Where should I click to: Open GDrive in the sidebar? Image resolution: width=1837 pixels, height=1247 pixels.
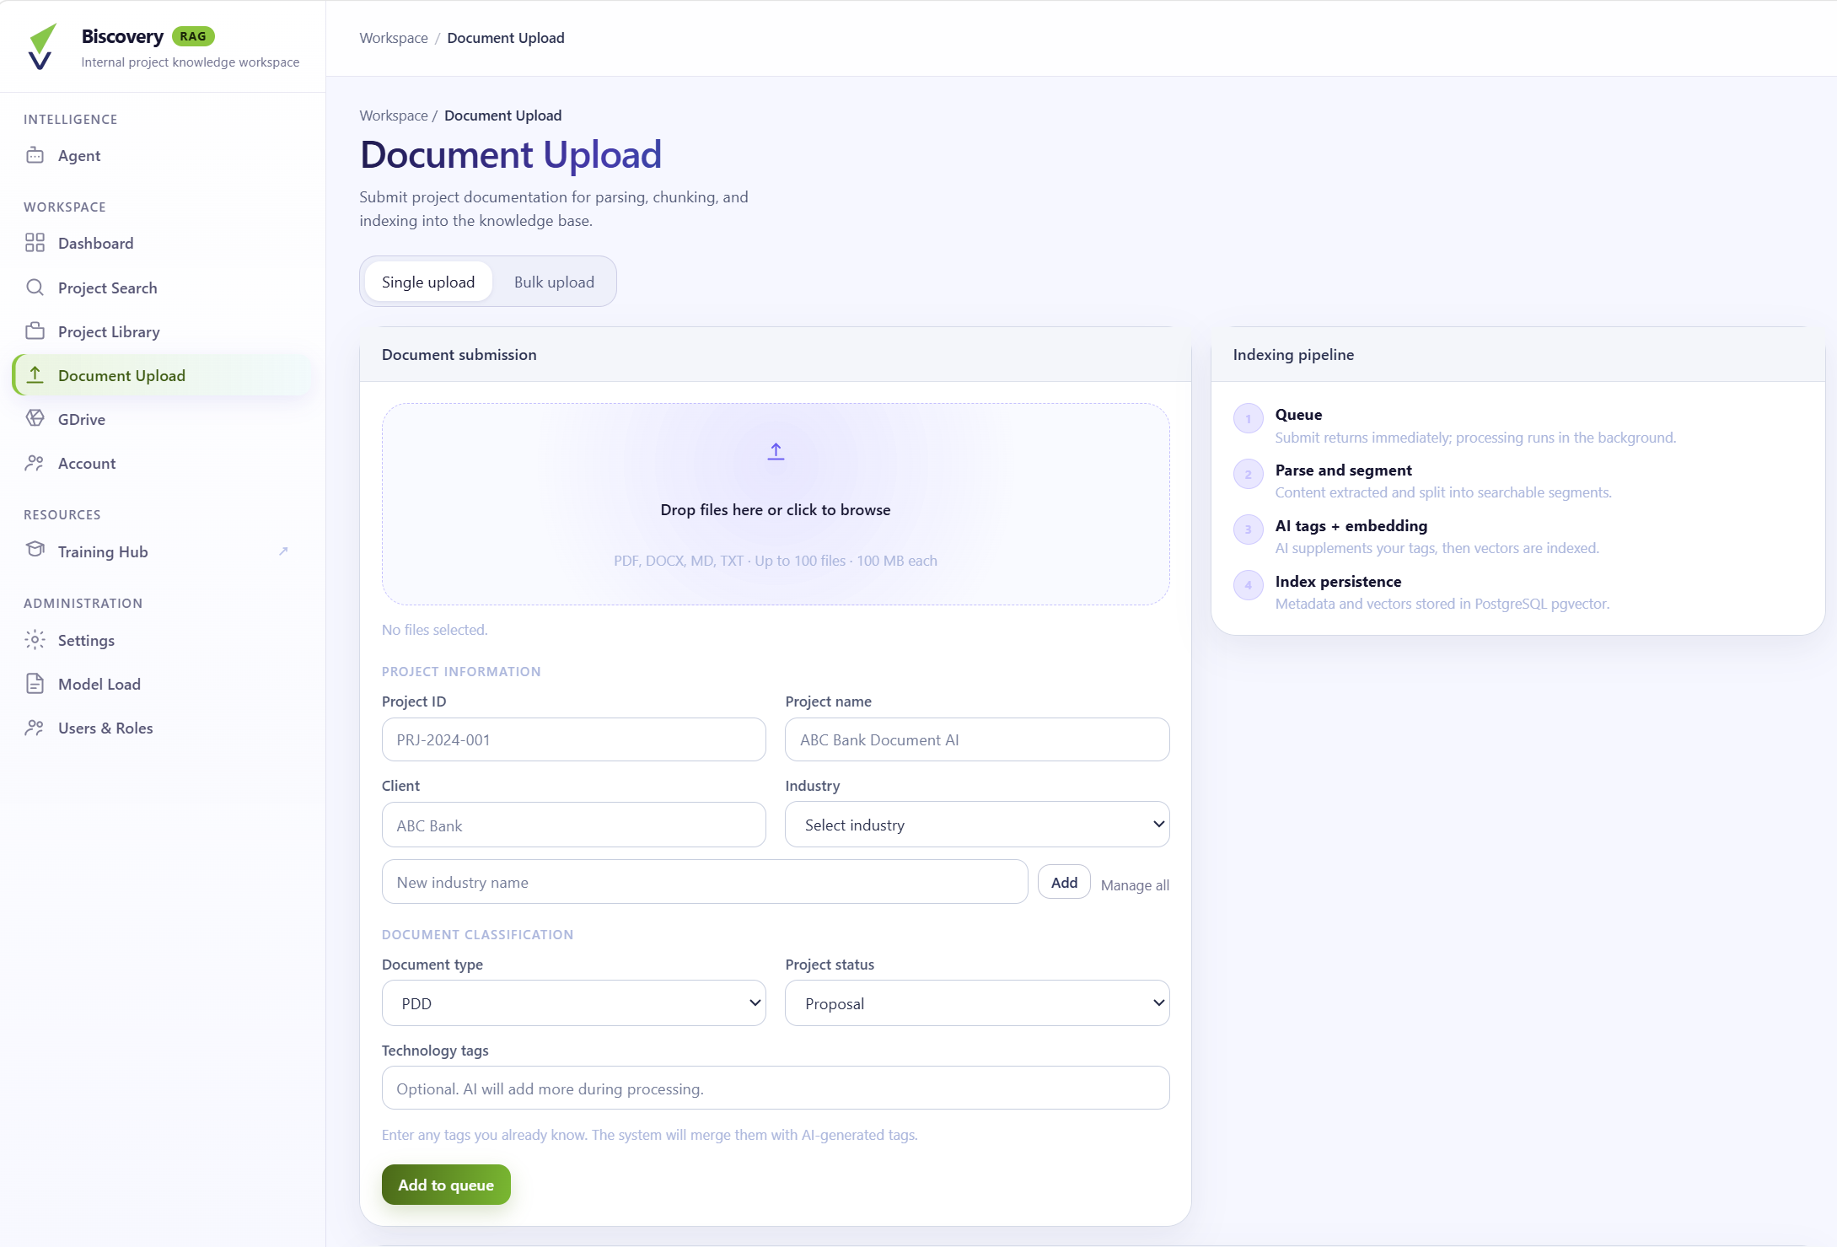pyautogui.click(x=162, y=419)
